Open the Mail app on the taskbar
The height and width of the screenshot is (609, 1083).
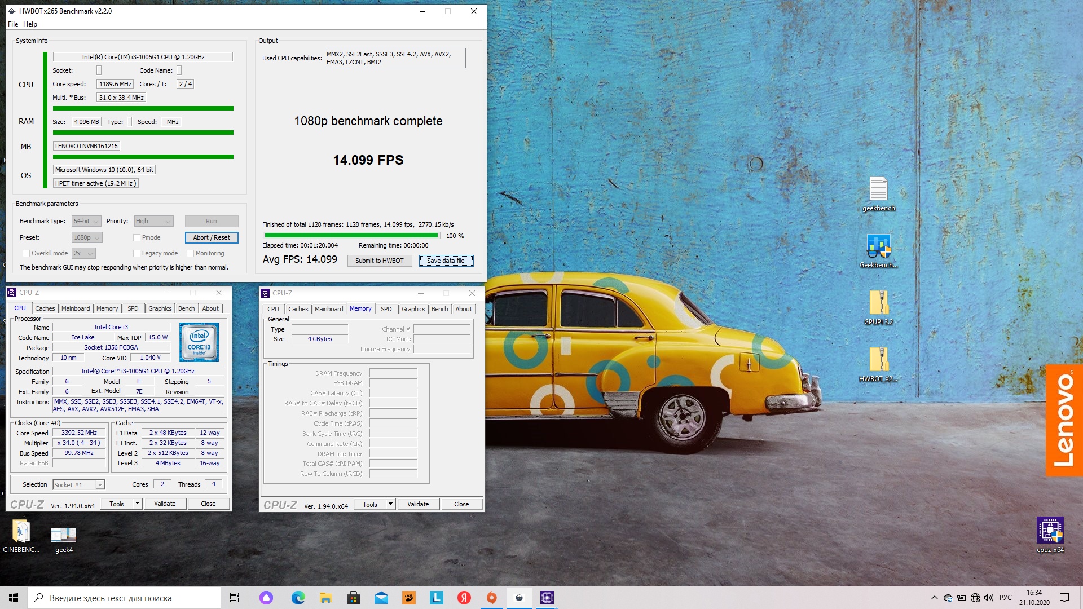pyautogui.click(x=381, y=598)
